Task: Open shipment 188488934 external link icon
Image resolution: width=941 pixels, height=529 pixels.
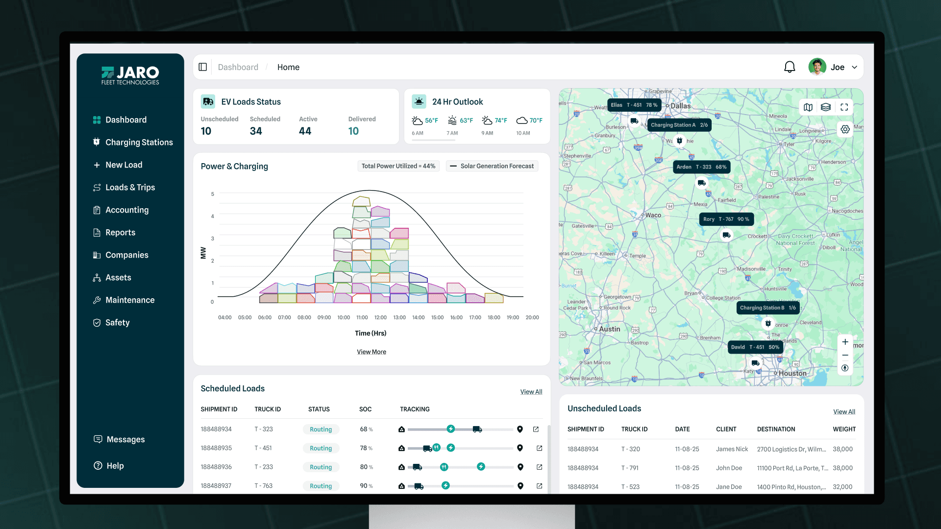Action: [536, 430]
